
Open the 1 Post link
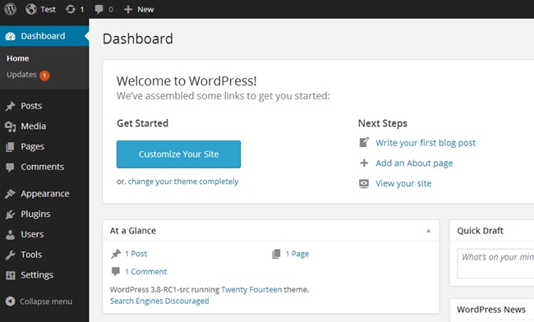click(x=136, y=254)
